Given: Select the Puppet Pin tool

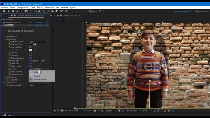Looking at the screenshot, I should [x=66, y=11].
